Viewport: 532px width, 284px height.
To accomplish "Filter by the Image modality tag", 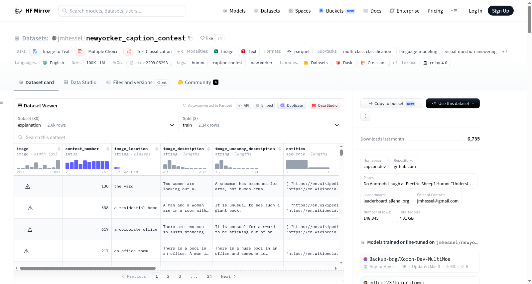I will pyautogui.click(x=223, y=51).
